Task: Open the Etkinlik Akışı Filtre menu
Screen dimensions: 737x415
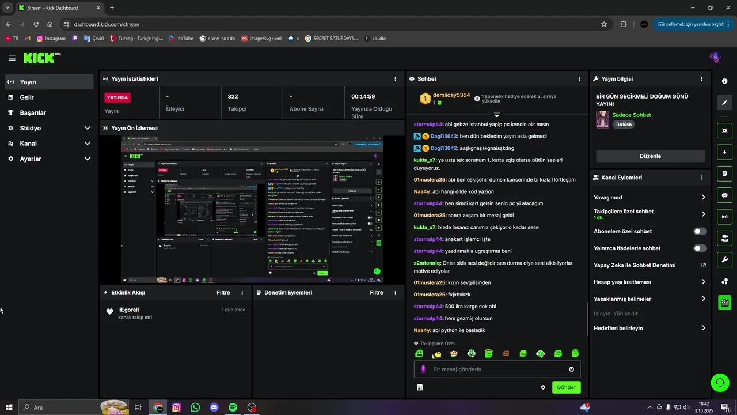Action: (x=223, y=293)
